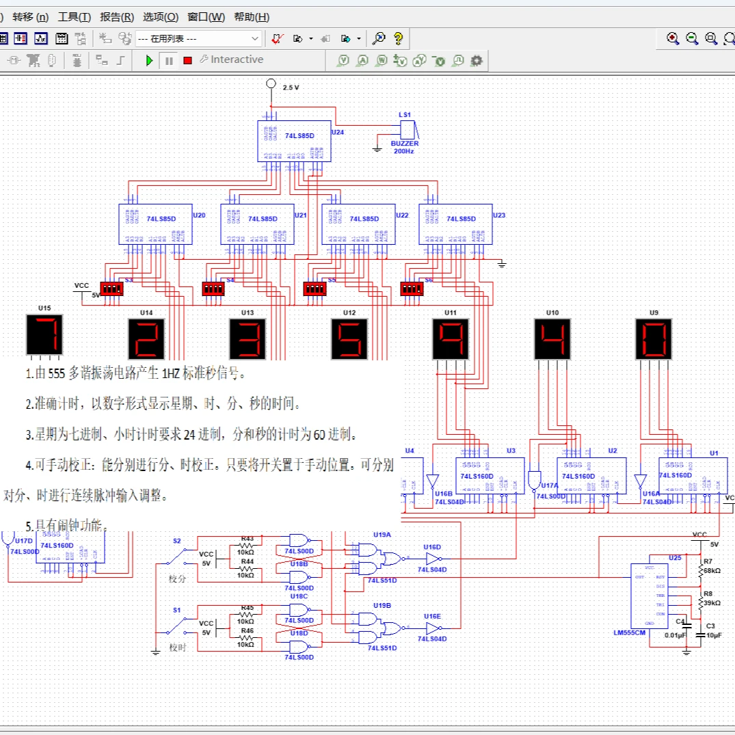Toggle DIP switch S4

[213, 289]
